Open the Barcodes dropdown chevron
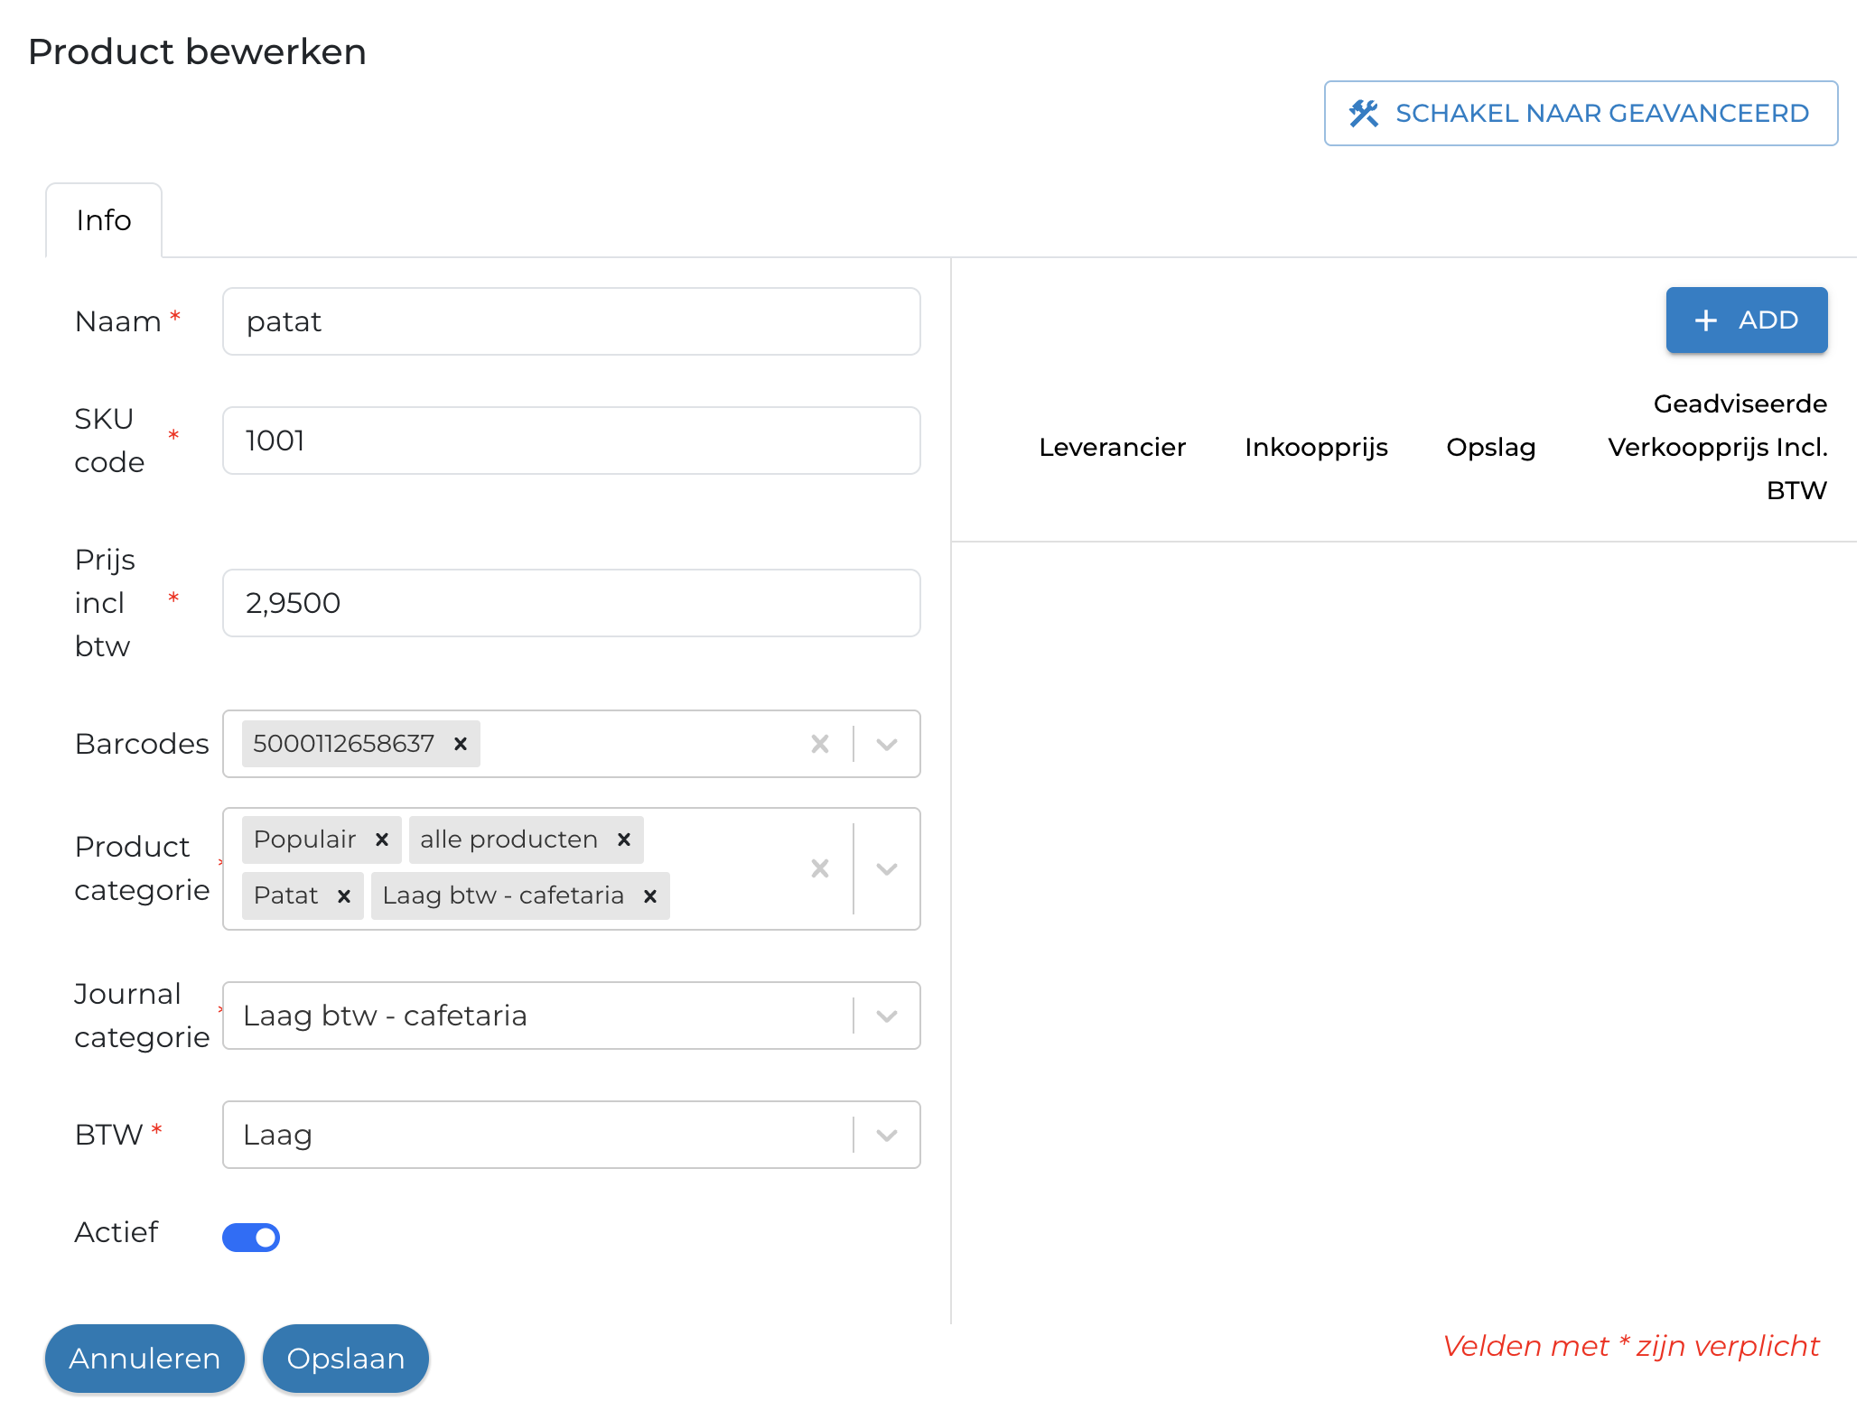The width and height of the screenshot is (1875, 1410). click(x=886, y=743)
